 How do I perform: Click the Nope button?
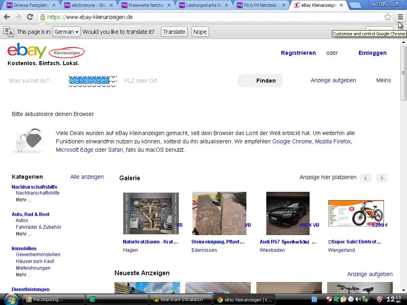(x=200, y=32)
